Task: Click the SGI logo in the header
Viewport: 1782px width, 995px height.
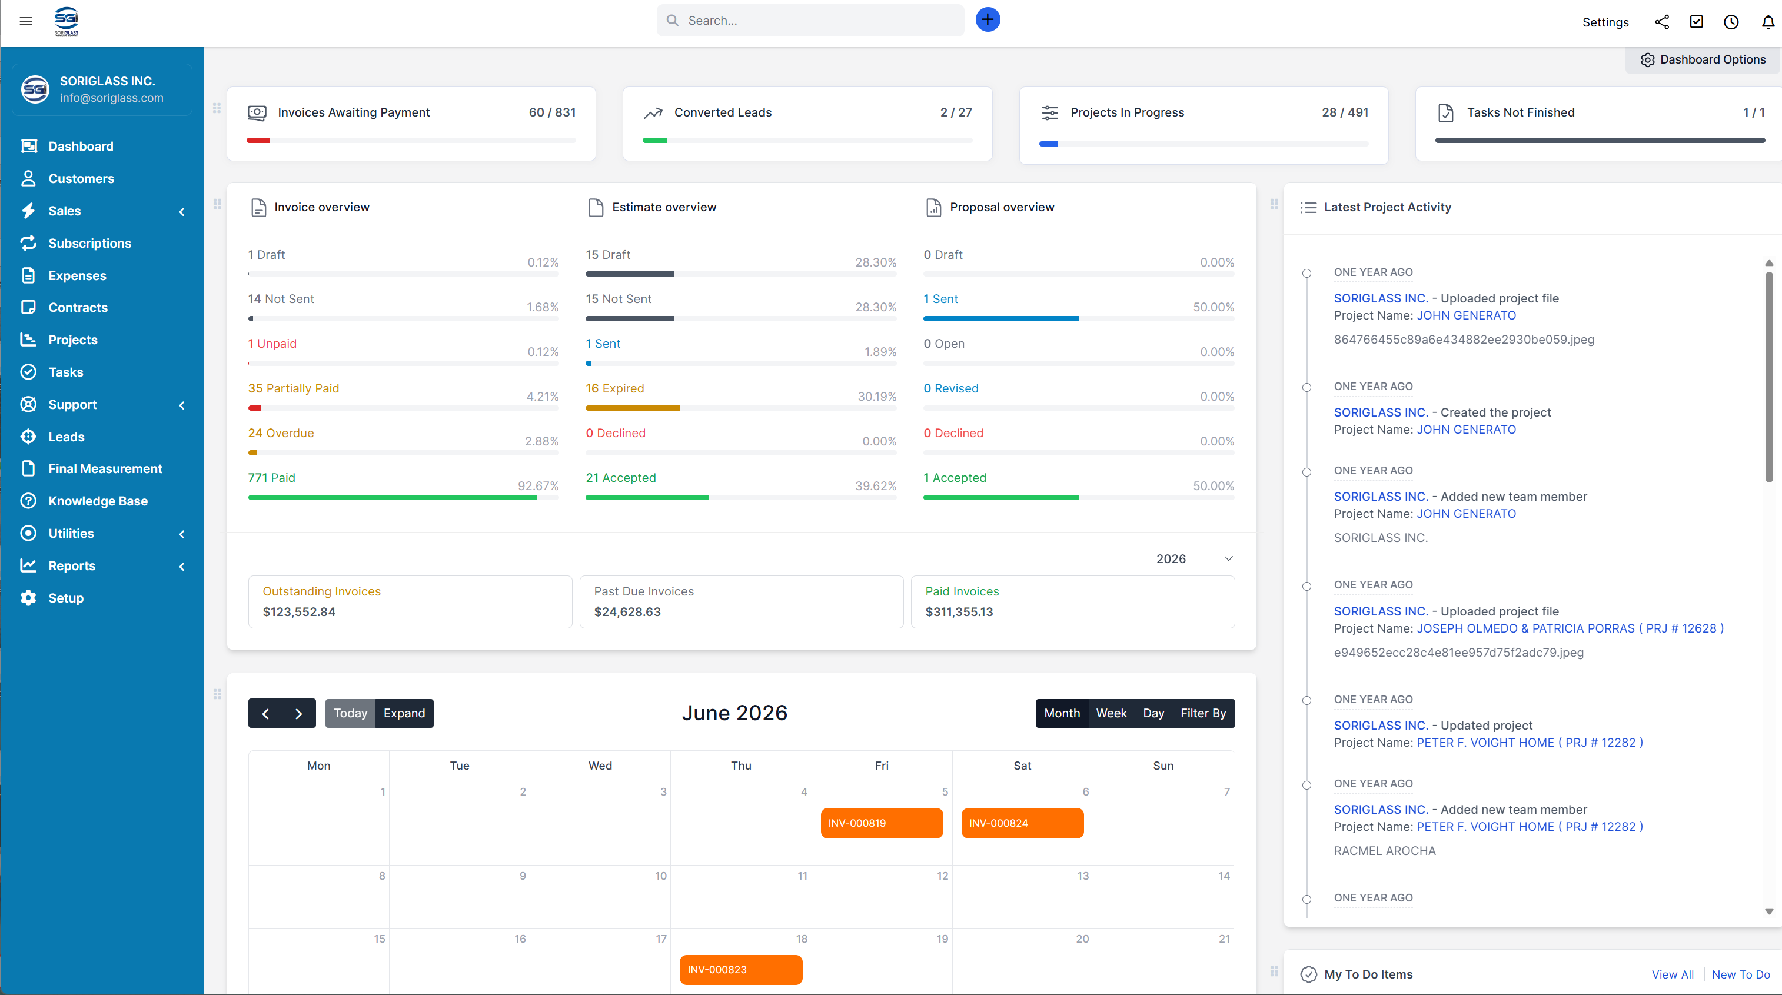Action: point(67,21)
